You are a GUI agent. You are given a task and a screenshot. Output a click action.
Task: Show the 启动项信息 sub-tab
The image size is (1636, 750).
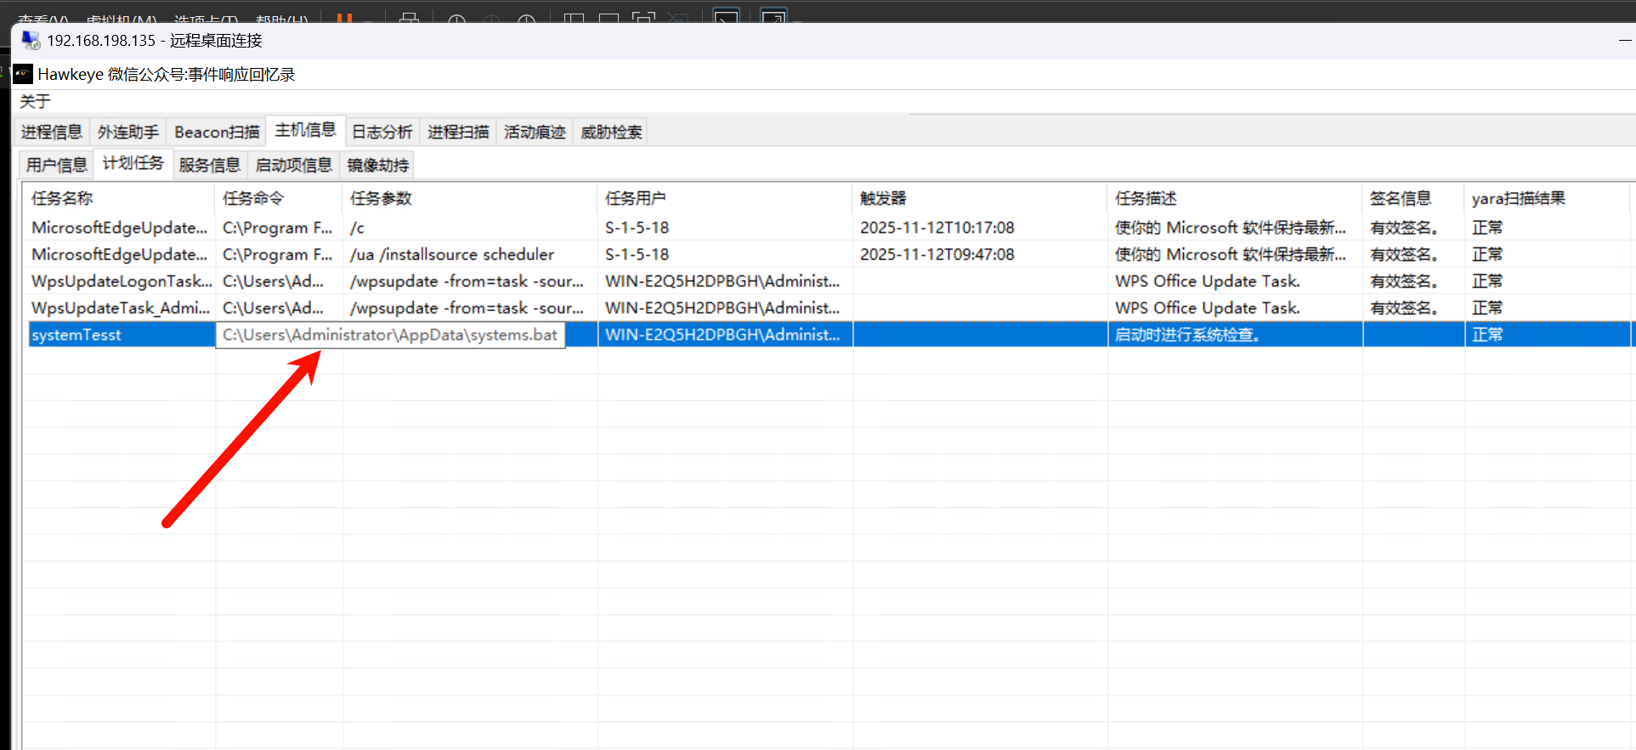(293, 165)
